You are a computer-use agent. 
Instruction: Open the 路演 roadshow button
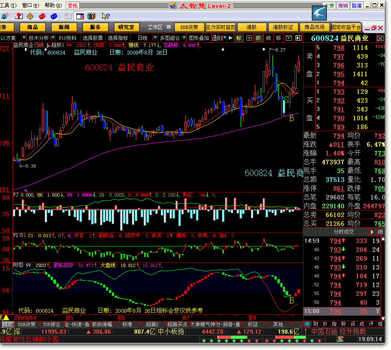[357, 5]
